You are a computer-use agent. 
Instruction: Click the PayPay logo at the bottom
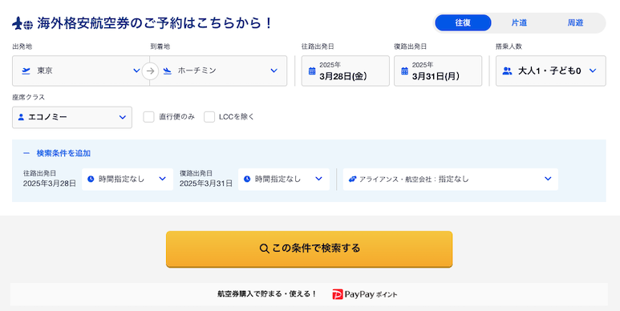pyautogui.click(x=365, y=294)
